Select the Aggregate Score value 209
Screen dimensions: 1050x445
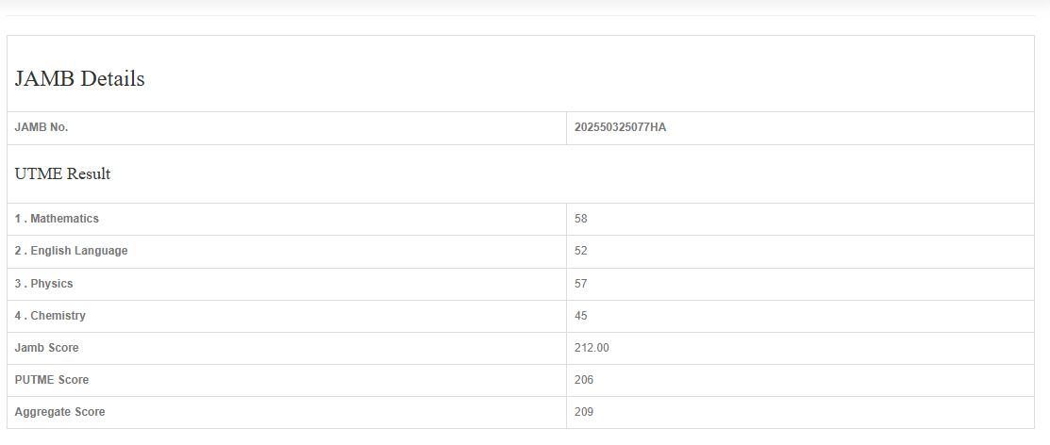584,412
